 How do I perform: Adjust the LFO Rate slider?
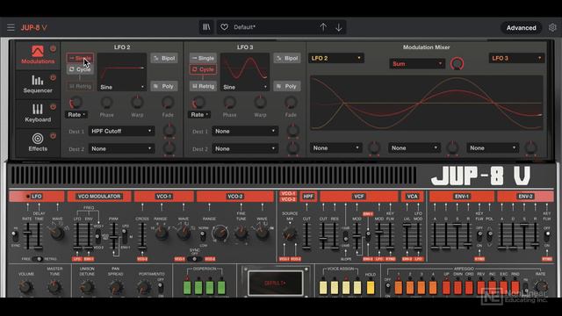click(27, 233)
